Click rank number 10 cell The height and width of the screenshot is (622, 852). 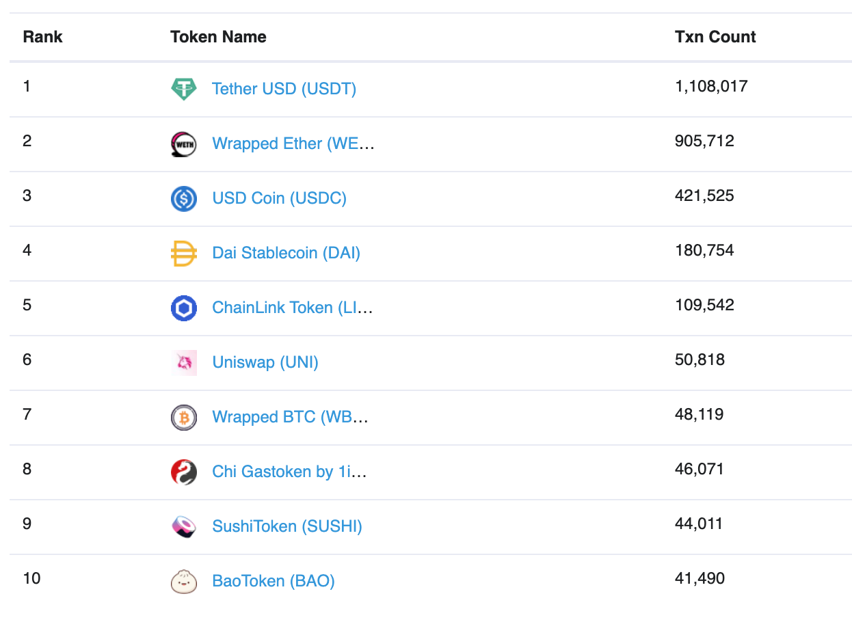coord(31,578)
